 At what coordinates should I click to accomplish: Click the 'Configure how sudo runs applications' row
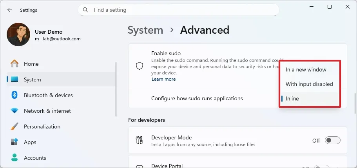point(237,98)
